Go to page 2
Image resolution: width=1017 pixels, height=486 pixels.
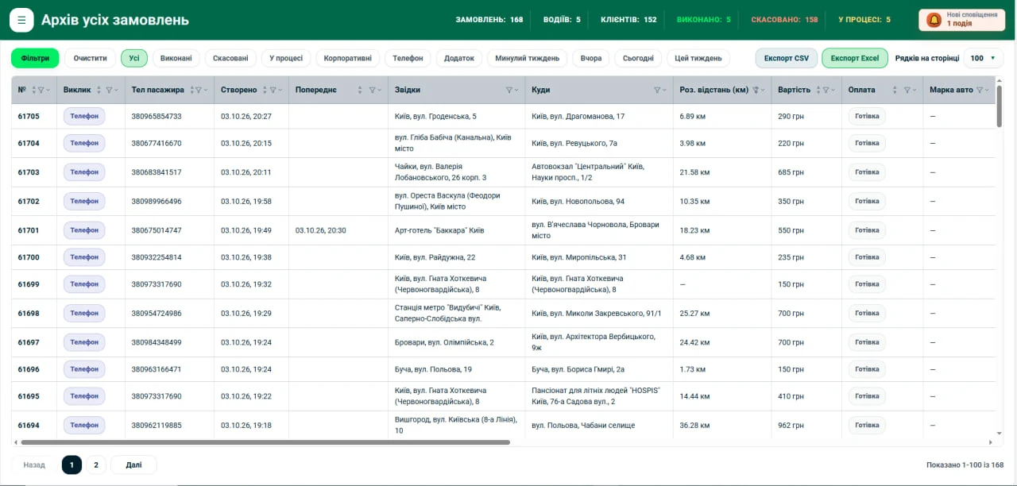coord(96,465)
